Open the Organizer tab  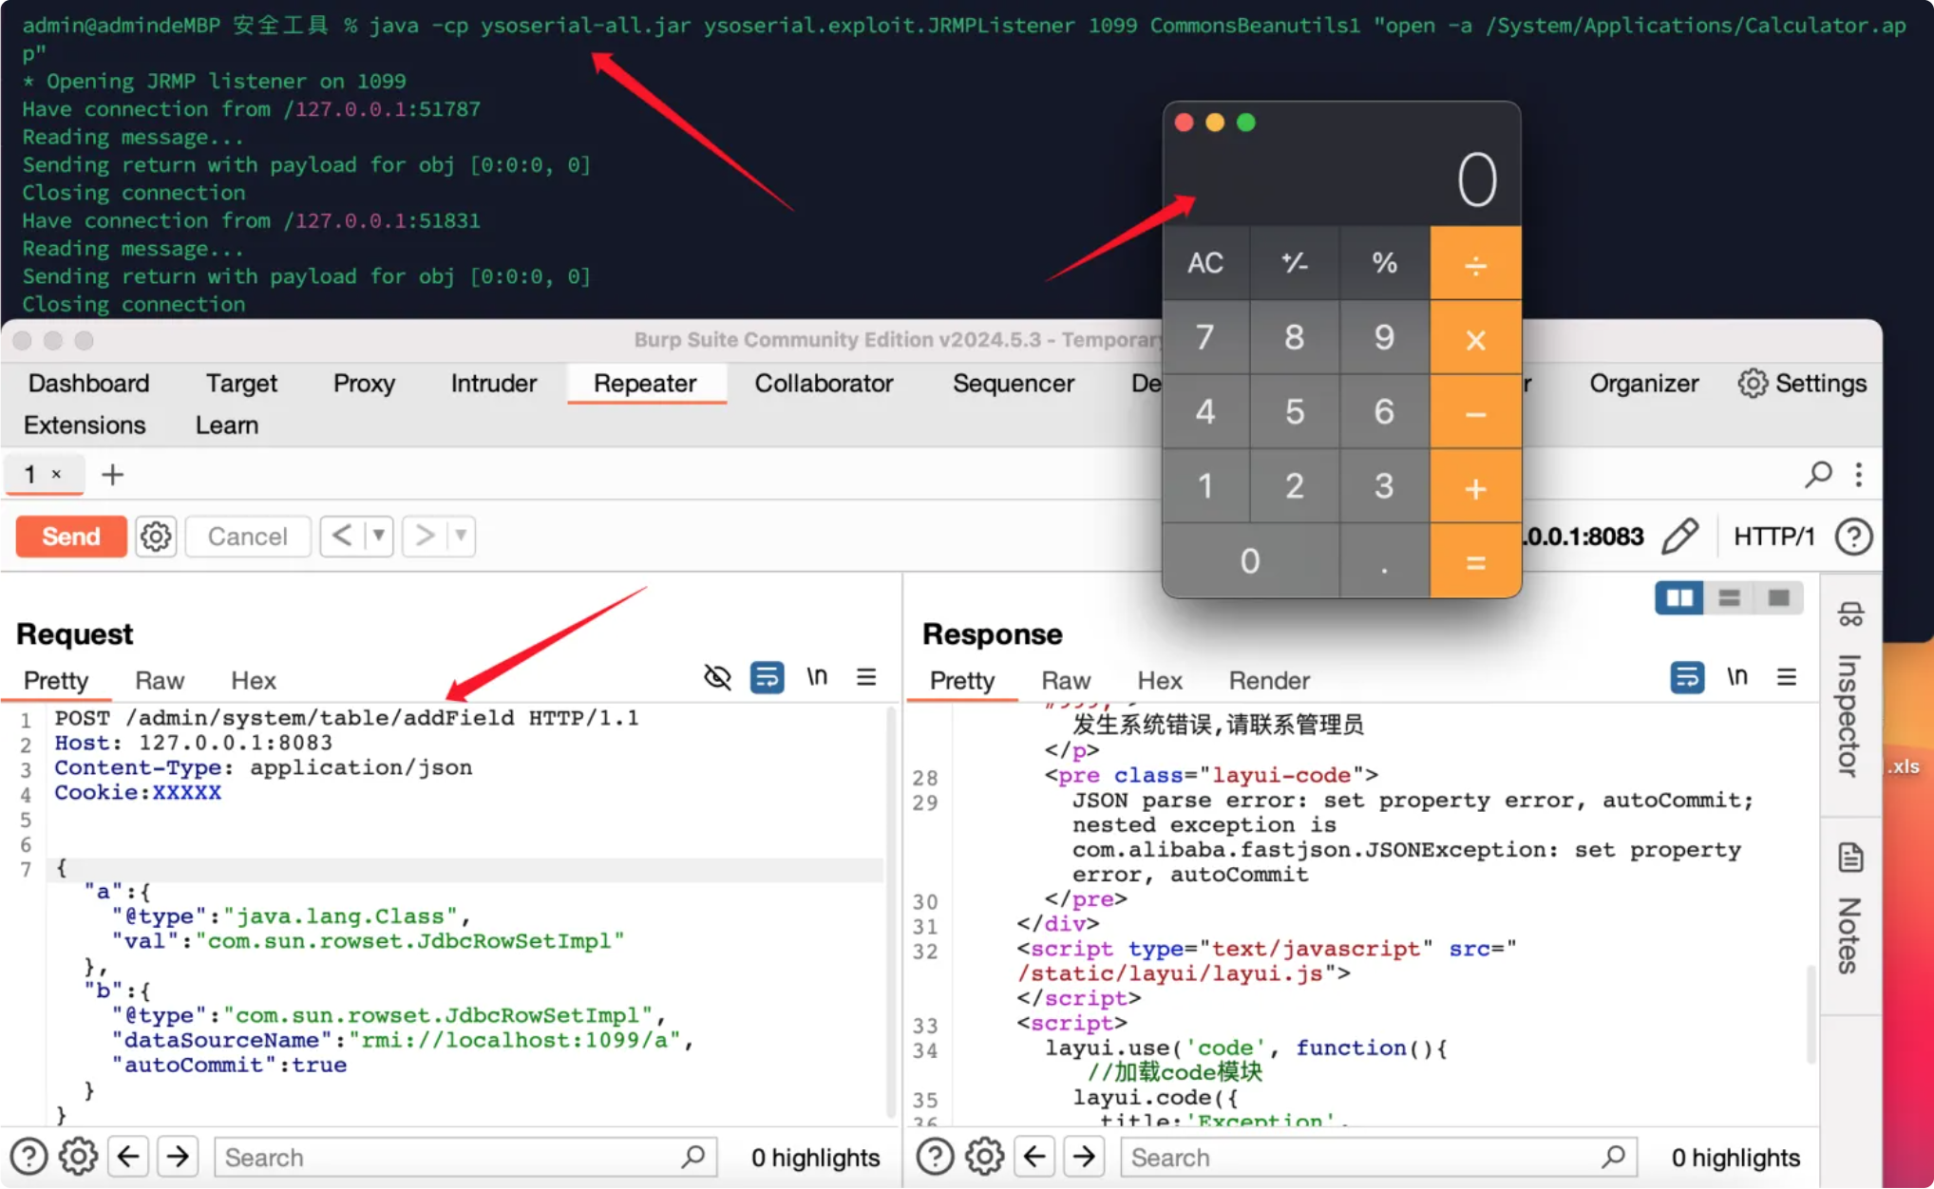click(1643, 383)
